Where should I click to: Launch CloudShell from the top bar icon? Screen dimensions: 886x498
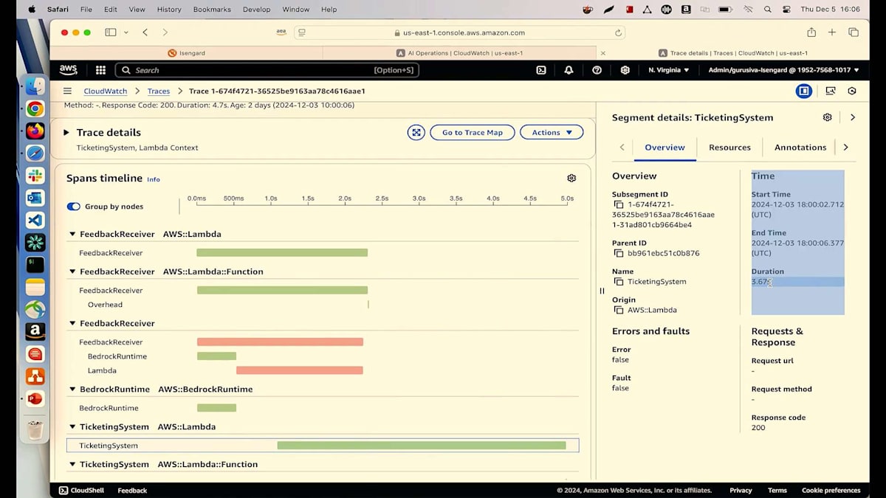pos(541,70)
